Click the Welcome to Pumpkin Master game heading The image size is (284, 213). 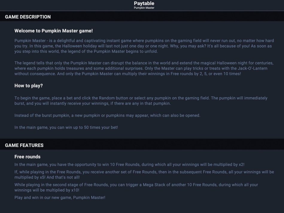pyautogui.click(x=54, y=31)
